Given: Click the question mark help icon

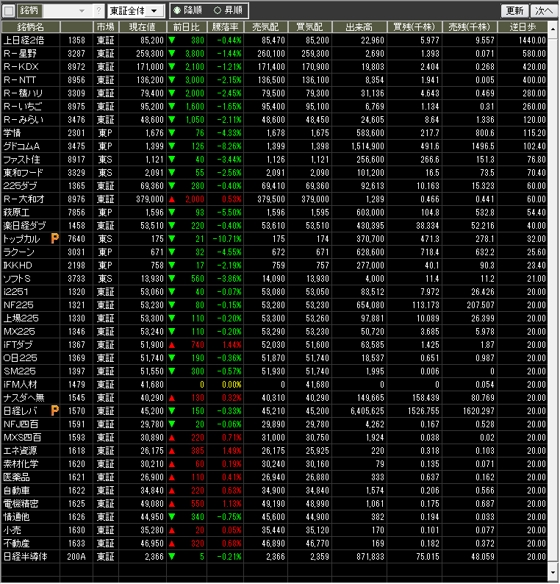Looking at the screenshot, I should coord(98,11).
